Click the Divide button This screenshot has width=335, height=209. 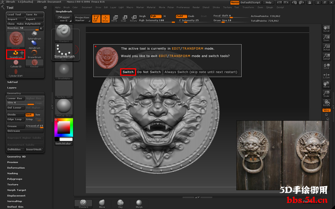click(x=16, y=114)
